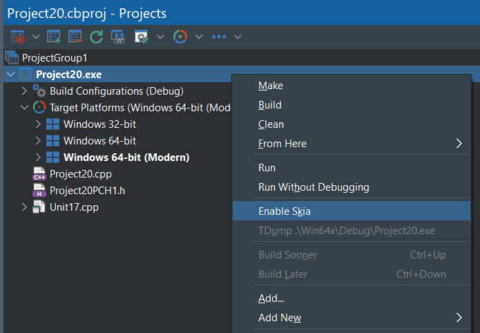Screen dimensions: 480x333
Task: Click the Activate project toolbar icon
Action: (17, 37)
